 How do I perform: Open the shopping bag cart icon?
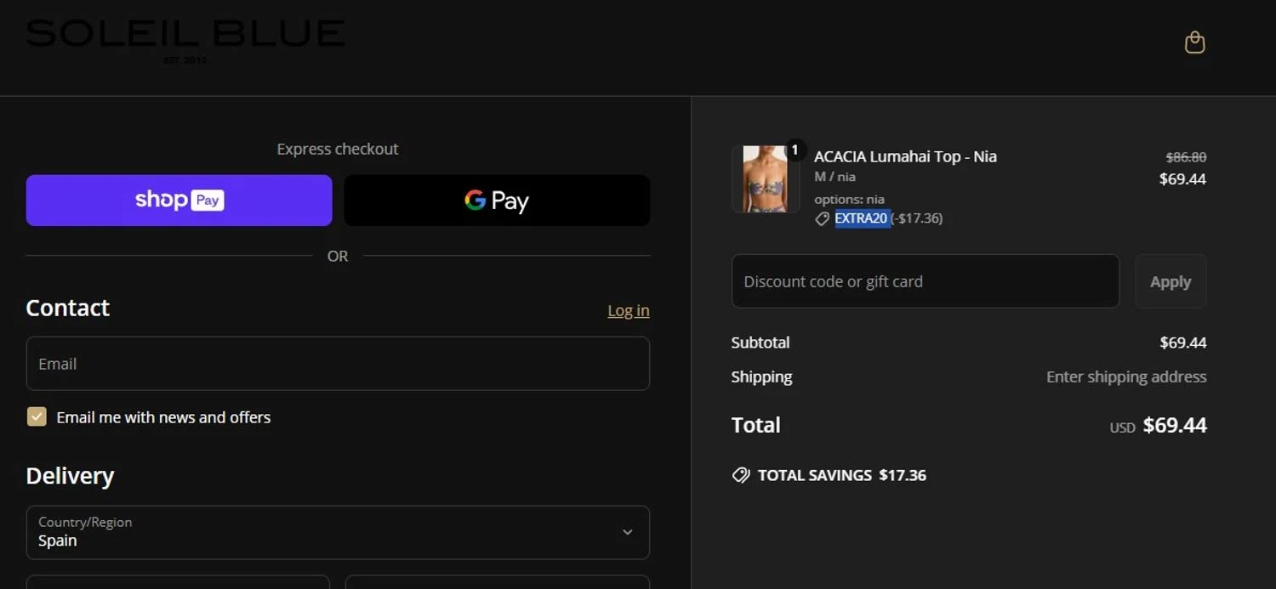(1195, 42)
